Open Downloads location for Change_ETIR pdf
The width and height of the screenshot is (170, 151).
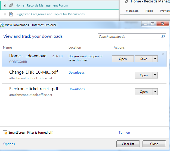76,73
